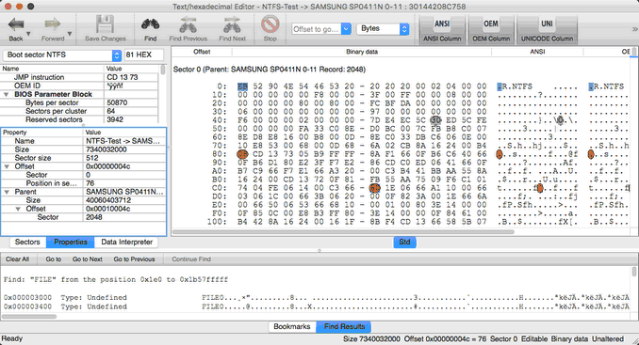Click the find result at 0x000003400

tap(317, 306)
